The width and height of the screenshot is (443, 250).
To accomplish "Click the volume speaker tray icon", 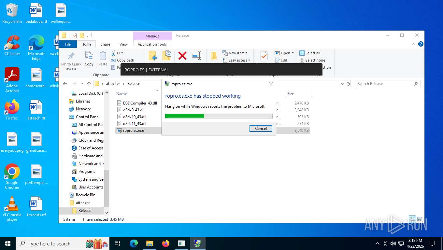I will tap(393, 243).
